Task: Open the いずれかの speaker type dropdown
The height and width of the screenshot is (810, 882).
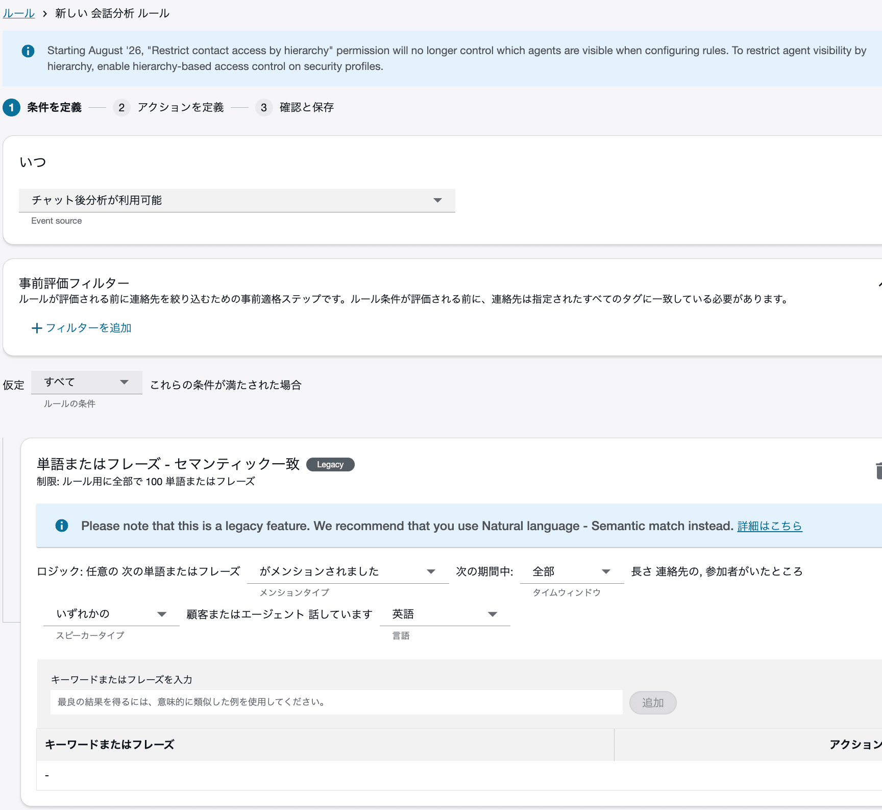Action: coord(111,614)
